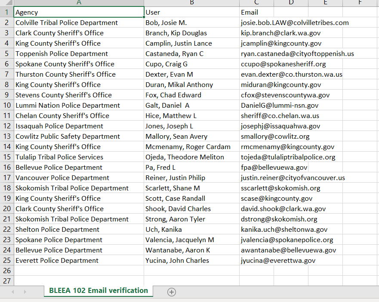The image size is (379, 302).
Task: Select row 10 header
Action: (x=7, y=106)
